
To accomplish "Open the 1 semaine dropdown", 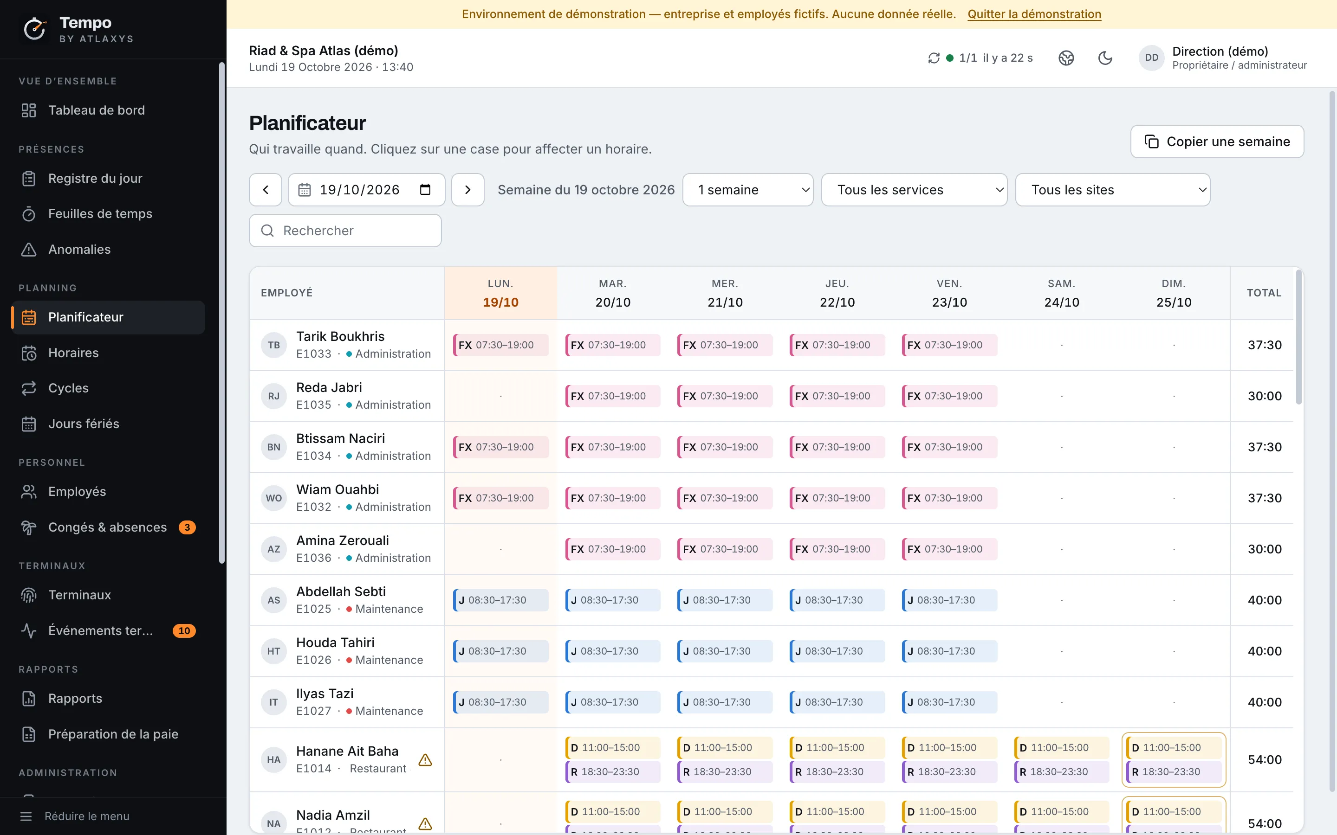I will [x=748, y=190].
